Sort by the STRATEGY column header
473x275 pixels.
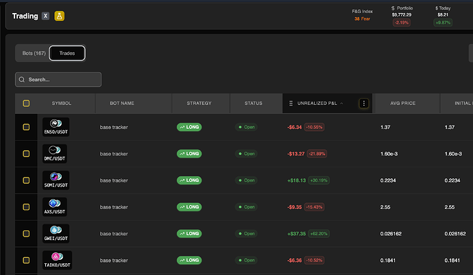point(199,104)
